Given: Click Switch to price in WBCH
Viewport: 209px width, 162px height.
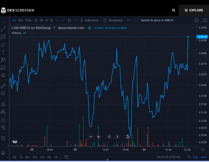Looking at the screenshot, I should pyautogui.click(x=157, y=20).
